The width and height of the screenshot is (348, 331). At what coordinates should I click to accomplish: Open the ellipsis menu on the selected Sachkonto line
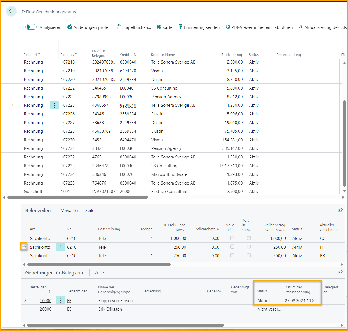tap(60, 247)
